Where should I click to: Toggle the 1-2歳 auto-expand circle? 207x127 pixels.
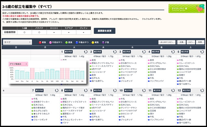click(25, 32)
